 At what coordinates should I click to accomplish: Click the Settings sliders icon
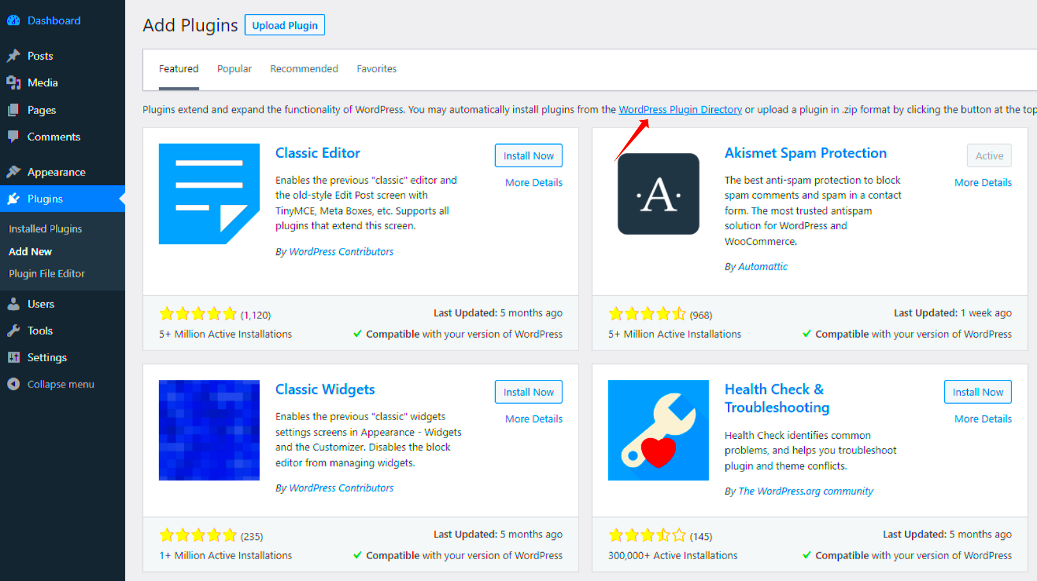[13, 357]
